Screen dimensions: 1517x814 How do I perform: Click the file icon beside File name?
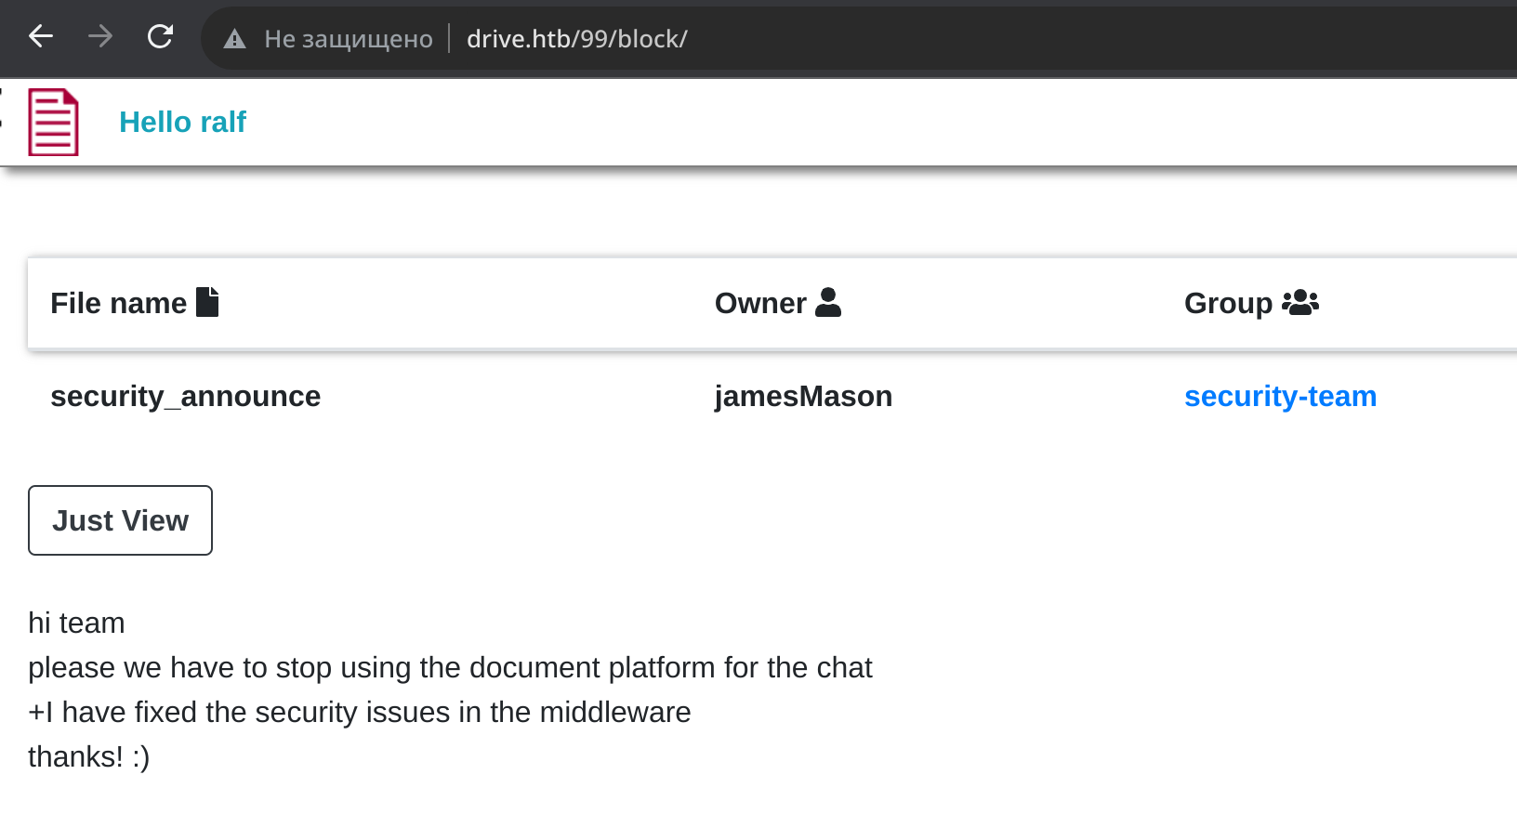(207, 302)
